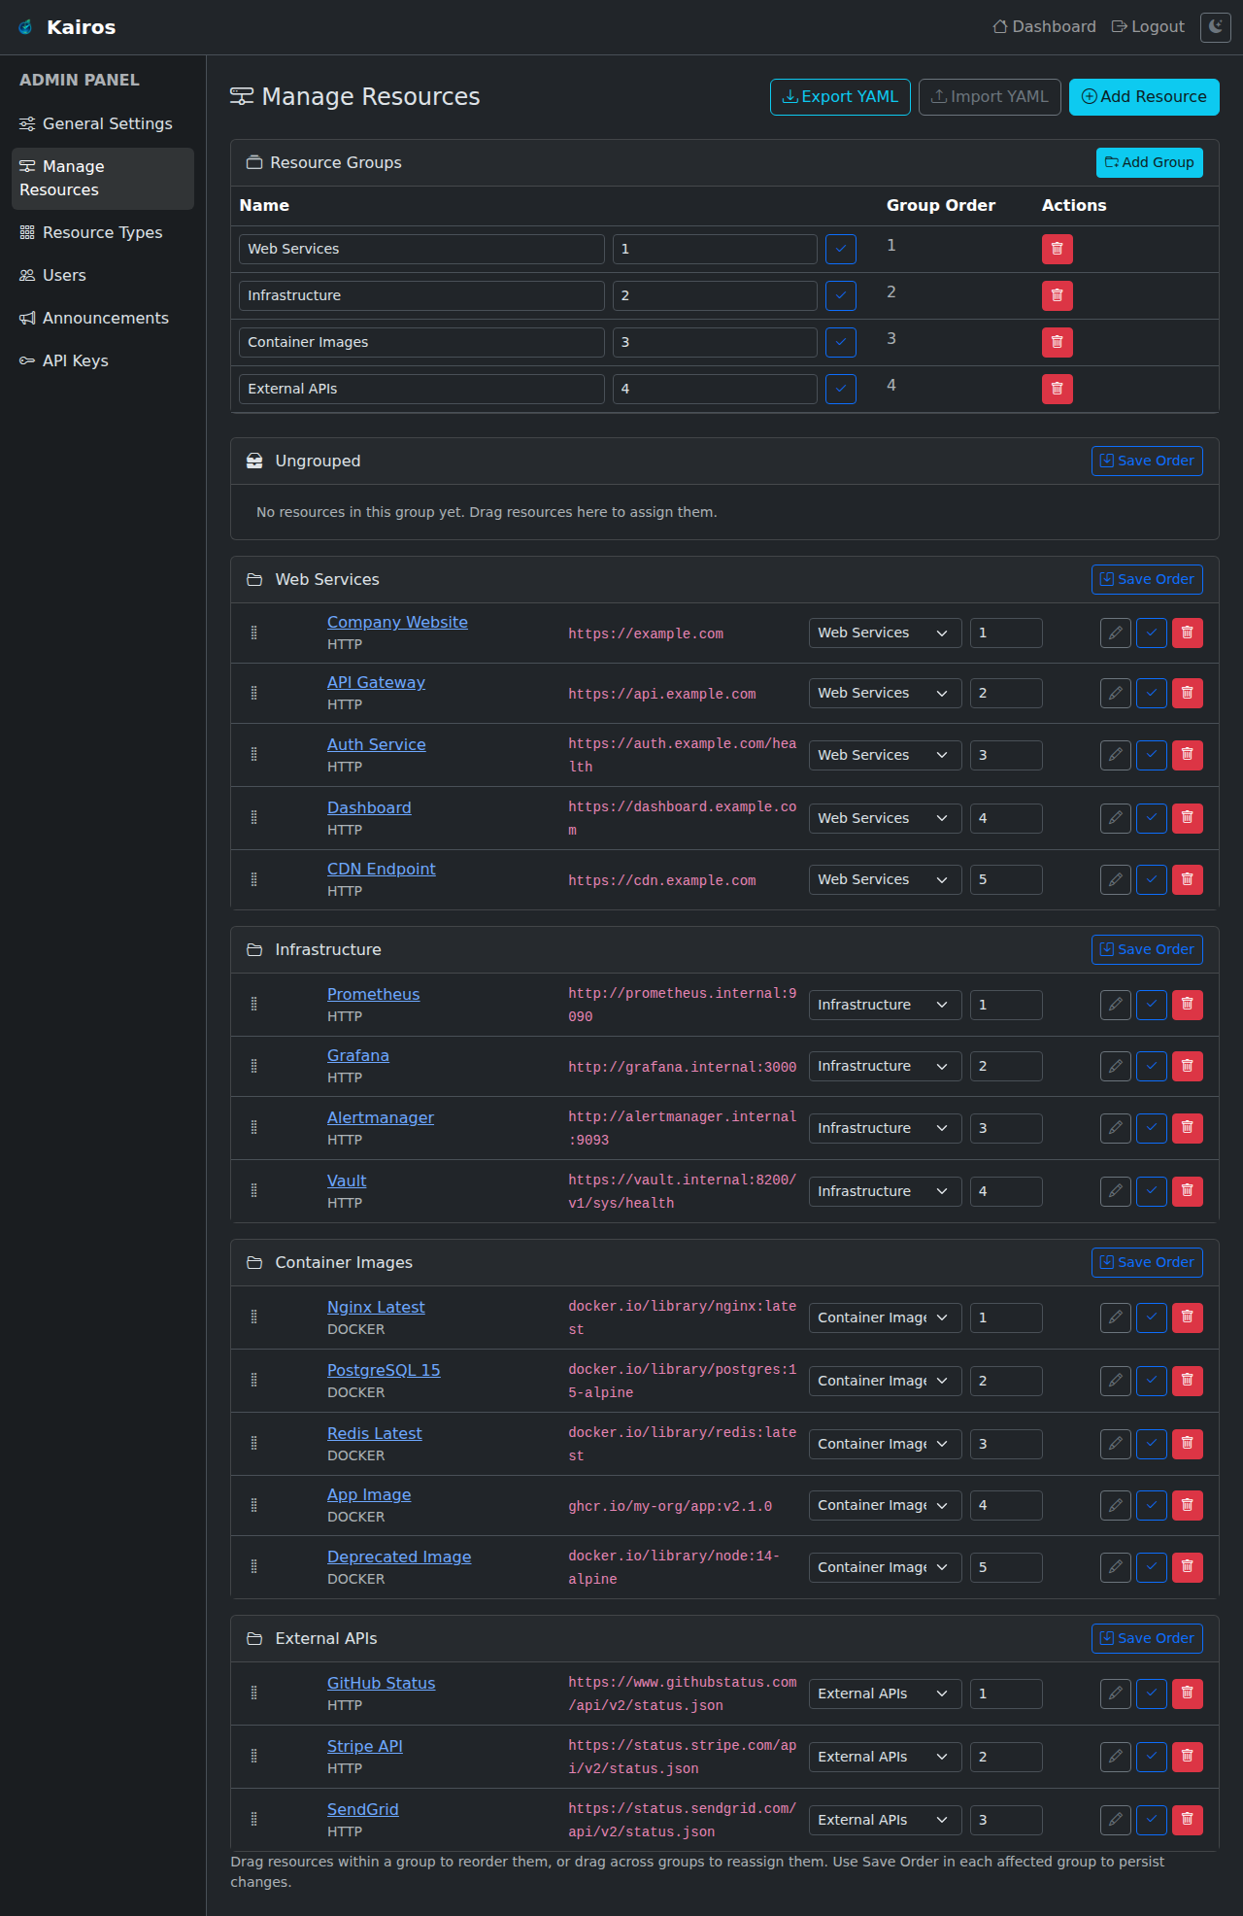
Task: Focus order field for Grafana
Action: tap(1006, 1066)
